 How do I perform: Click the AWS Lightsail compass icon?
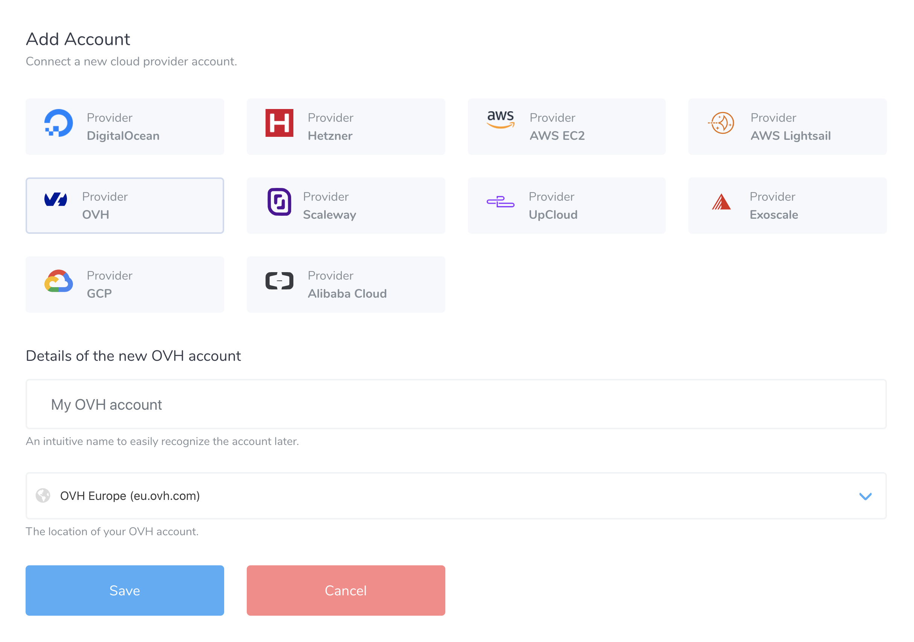[x=721, y=123]
